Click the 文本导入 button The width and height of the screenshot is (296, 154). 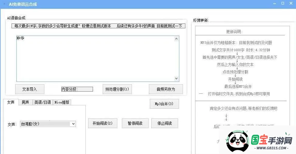point(30,89)
